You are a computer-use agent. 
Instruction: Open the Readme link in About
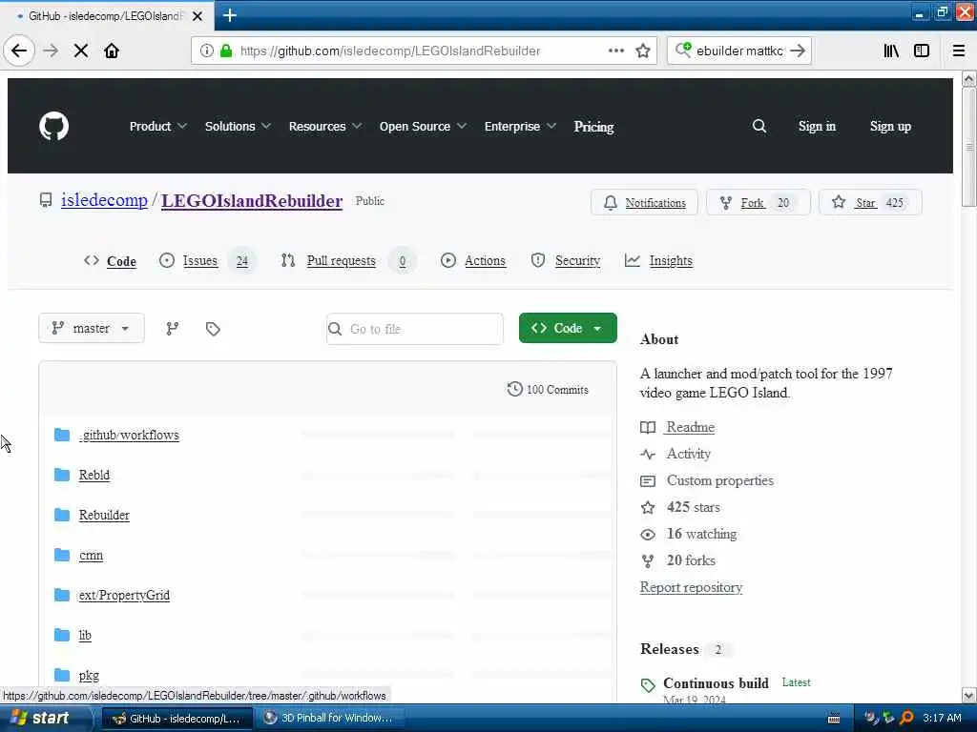tap(691, 427)
